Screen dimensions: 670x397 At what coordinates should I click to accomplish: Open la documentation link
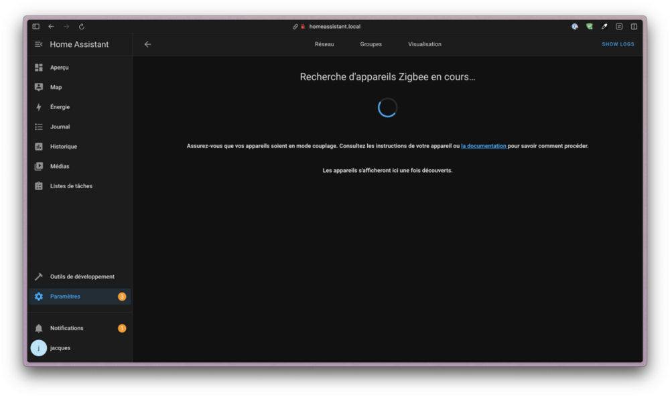coord(484,146)
